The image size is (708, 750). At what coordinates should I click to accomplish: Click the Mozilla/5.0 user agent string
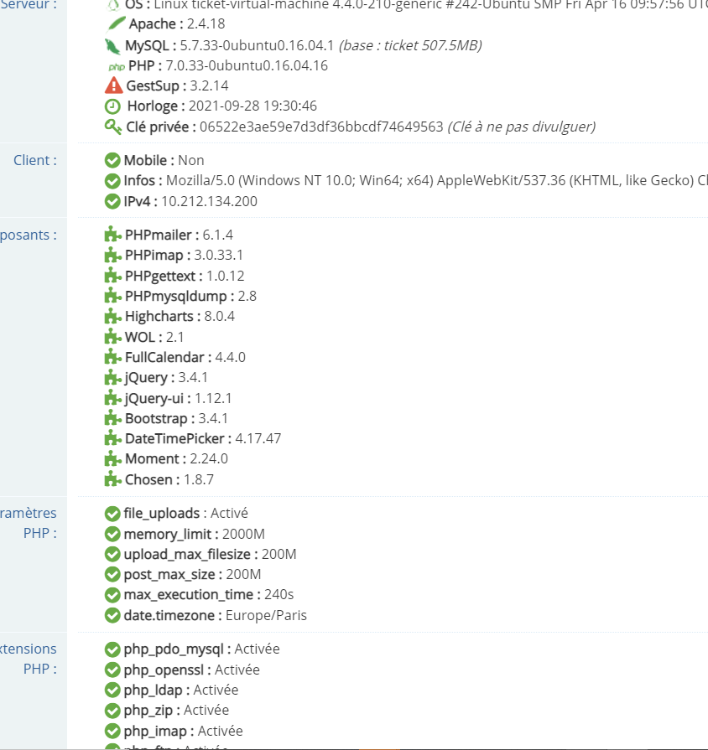[x=436, y=180]
